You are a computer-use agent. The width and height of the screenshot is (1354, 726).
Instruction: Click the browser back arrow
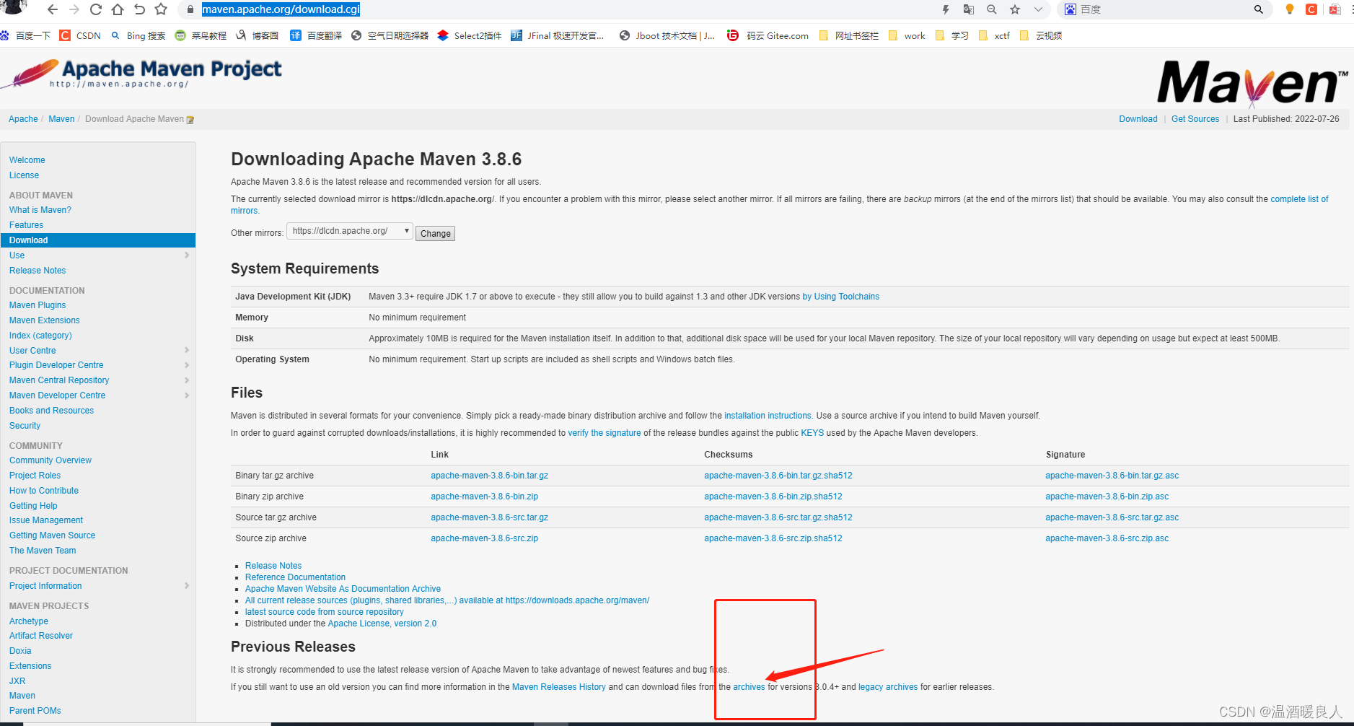[52, 9]
